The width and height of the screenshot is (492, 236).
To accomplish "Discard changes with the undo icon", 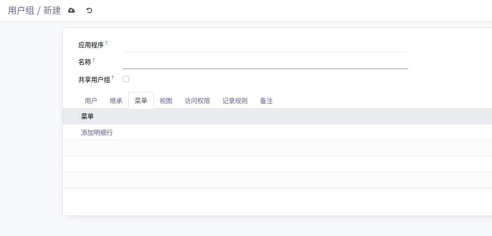I will point(90,10).
